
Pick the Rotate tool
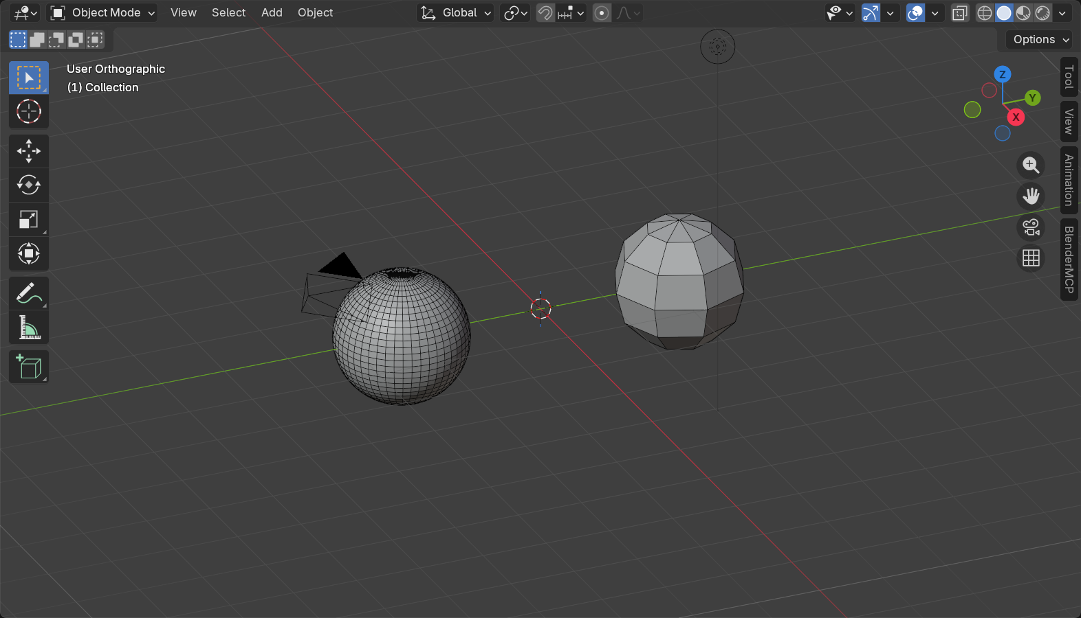29,185
